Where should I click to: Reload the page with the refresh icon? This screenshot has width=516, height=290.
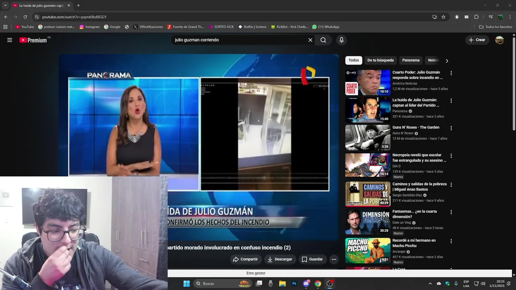[25, 17]
